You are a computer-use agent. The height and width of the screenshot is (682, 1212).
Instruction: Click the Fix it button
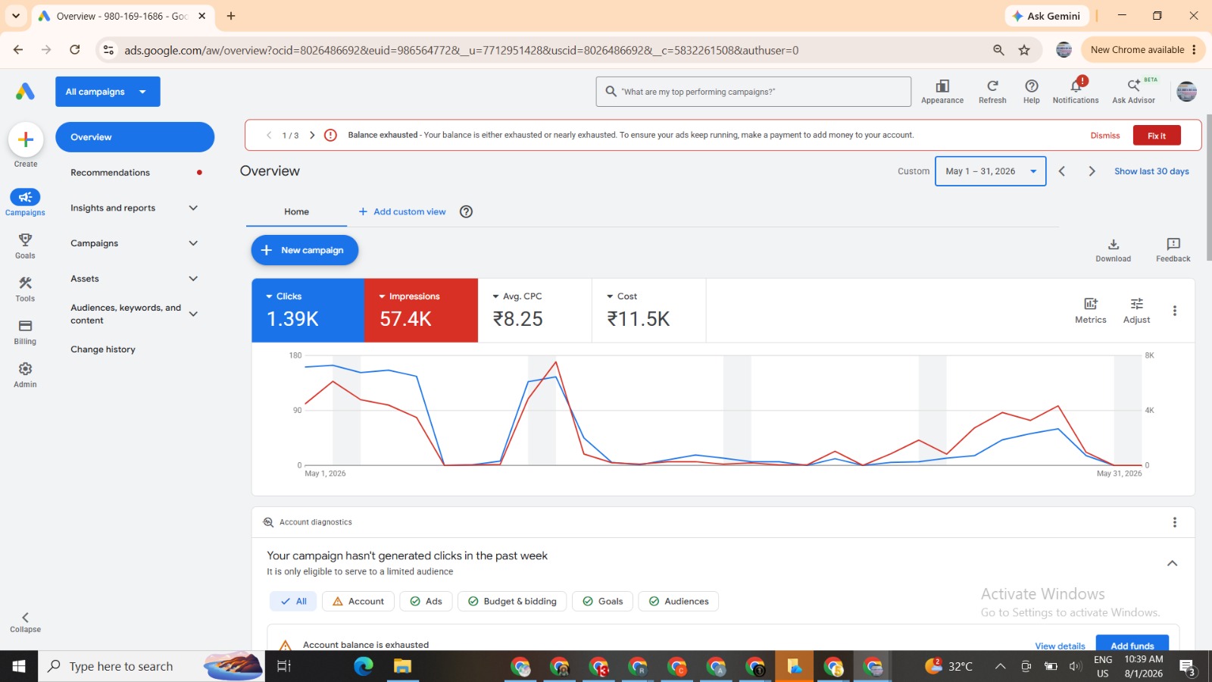click(x=1157, y=136)
